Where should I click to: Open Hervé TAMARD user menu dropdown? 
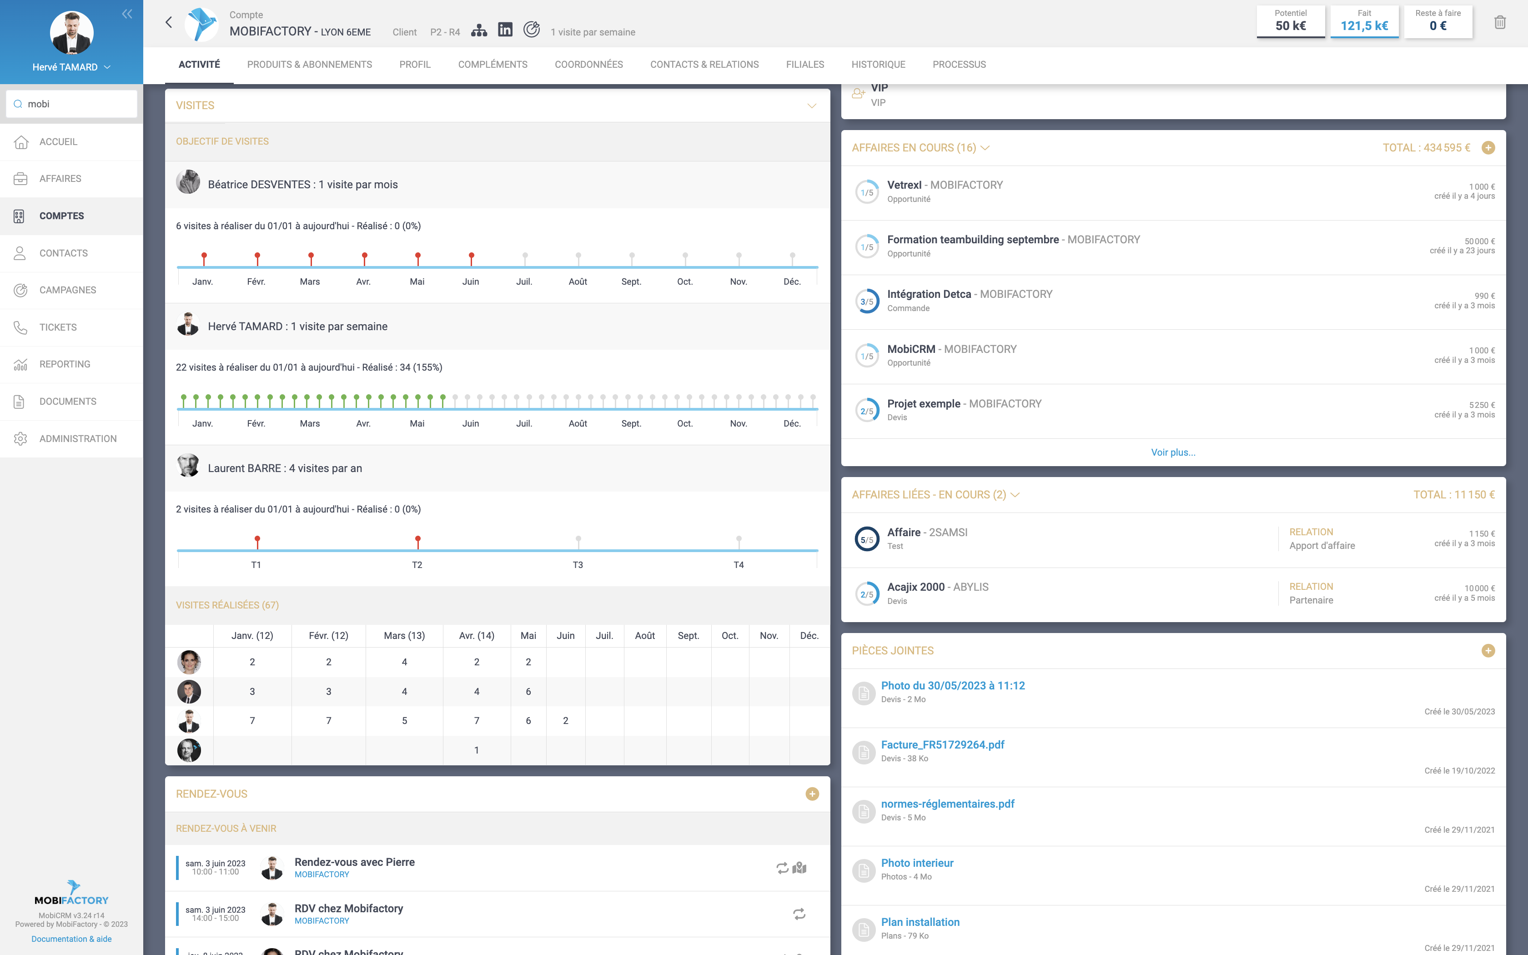click(x=71, y=67)
